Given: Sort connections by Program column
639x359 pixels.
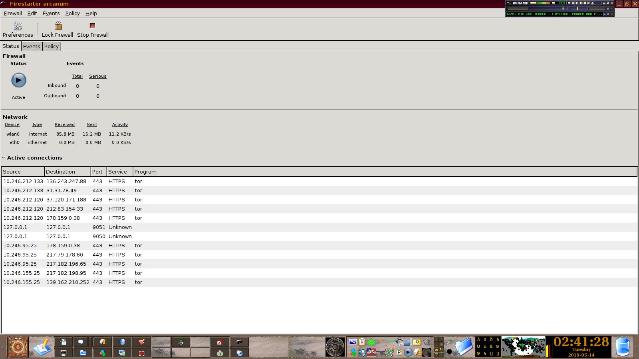Looking at the screenshot, I should coord(385,172).
